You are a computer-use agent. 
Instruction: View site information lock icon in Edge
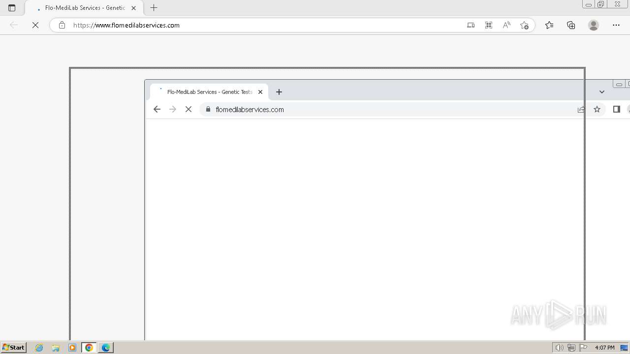click(x=62, y=25)
